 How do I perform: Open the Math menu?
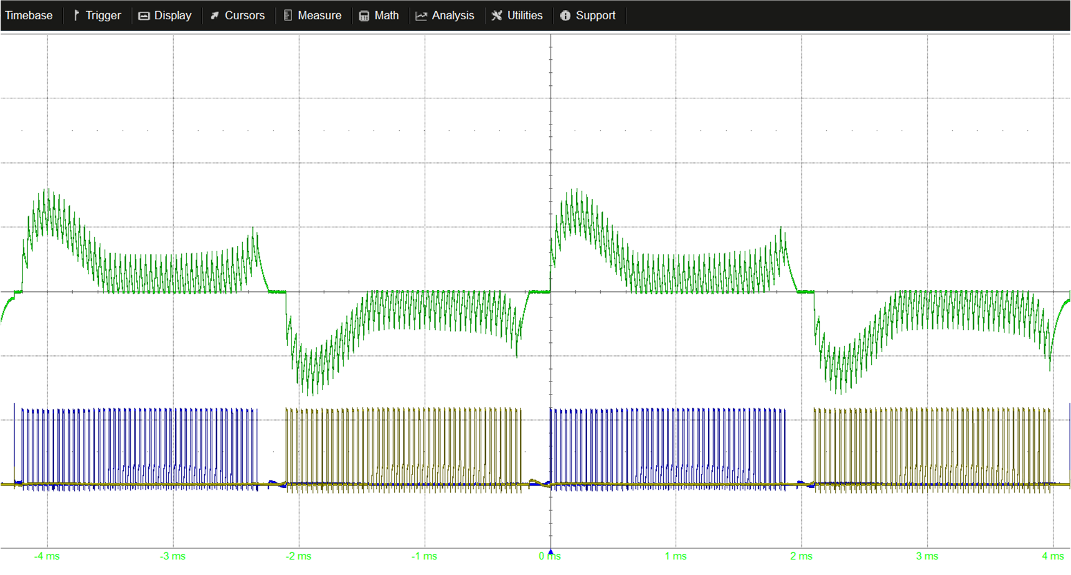(x=386, y=16)
